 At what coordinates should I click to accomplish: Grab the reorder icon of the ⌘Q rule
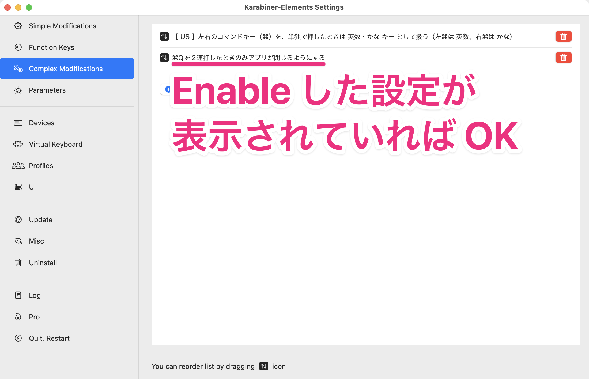click(164, 58)
